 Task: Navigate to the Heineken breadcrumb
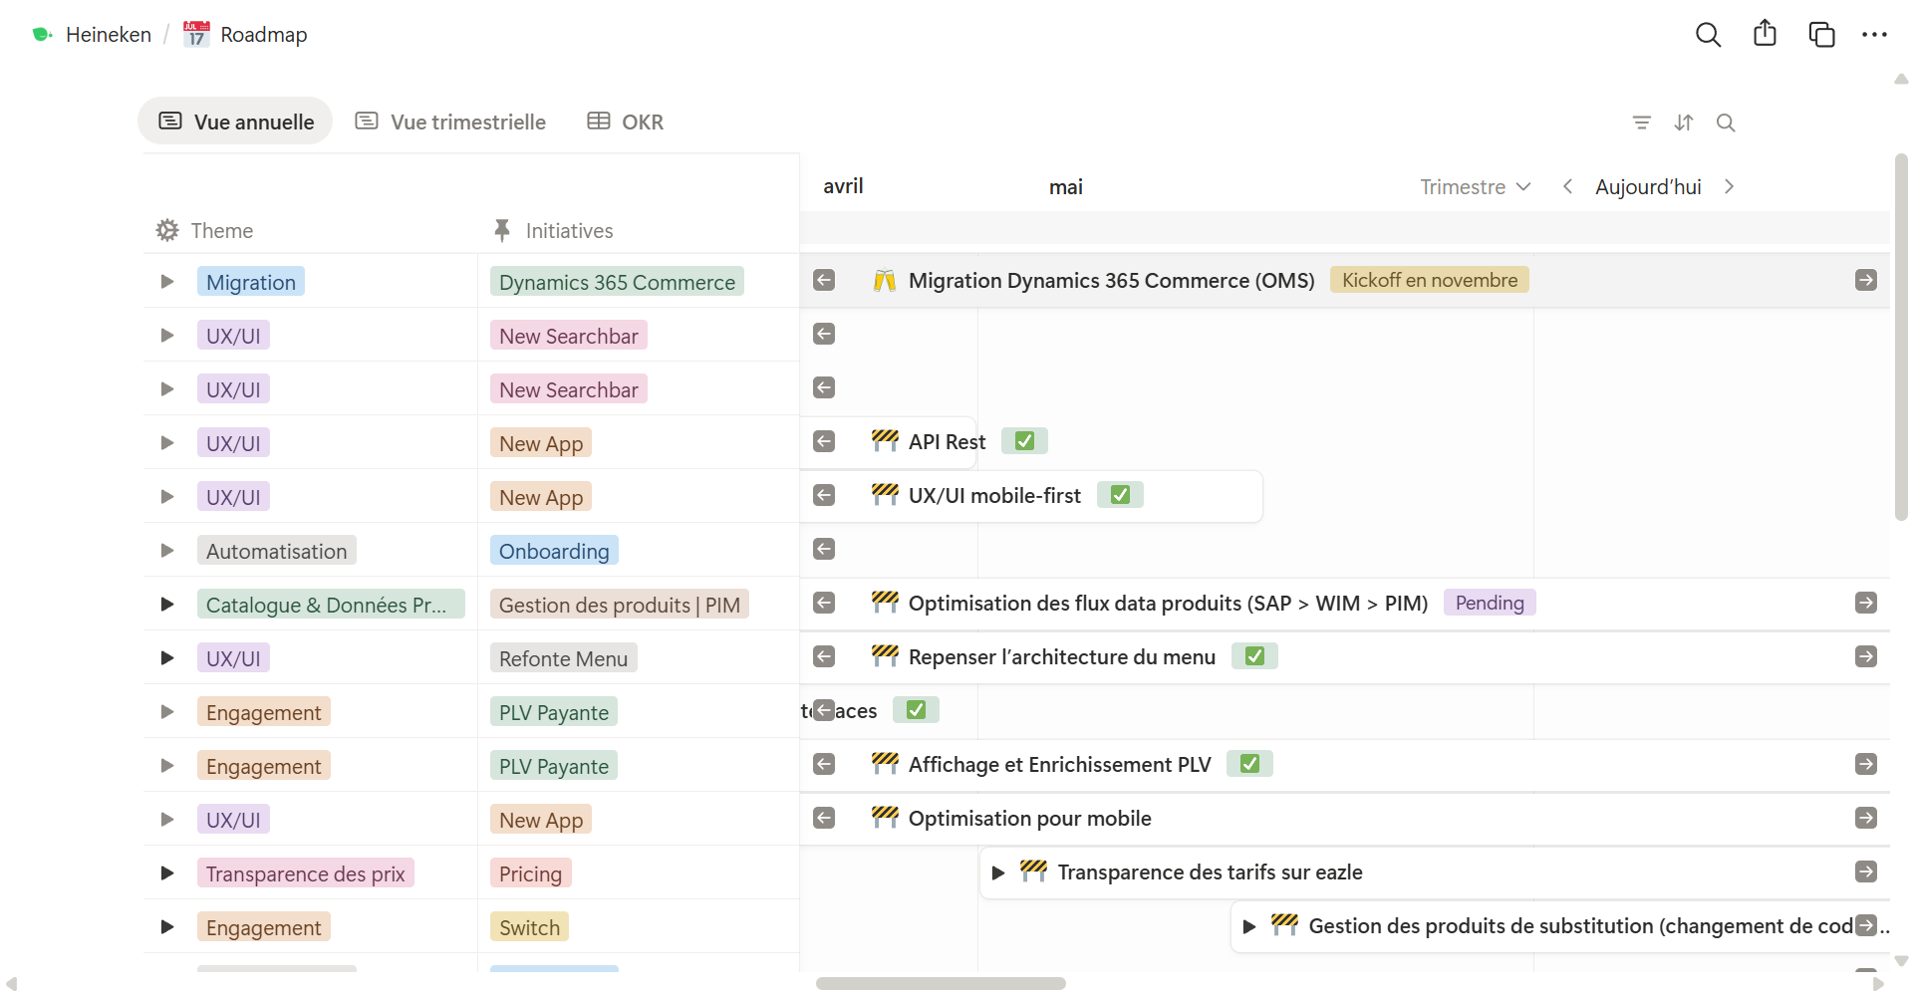(x=108, y=34)
